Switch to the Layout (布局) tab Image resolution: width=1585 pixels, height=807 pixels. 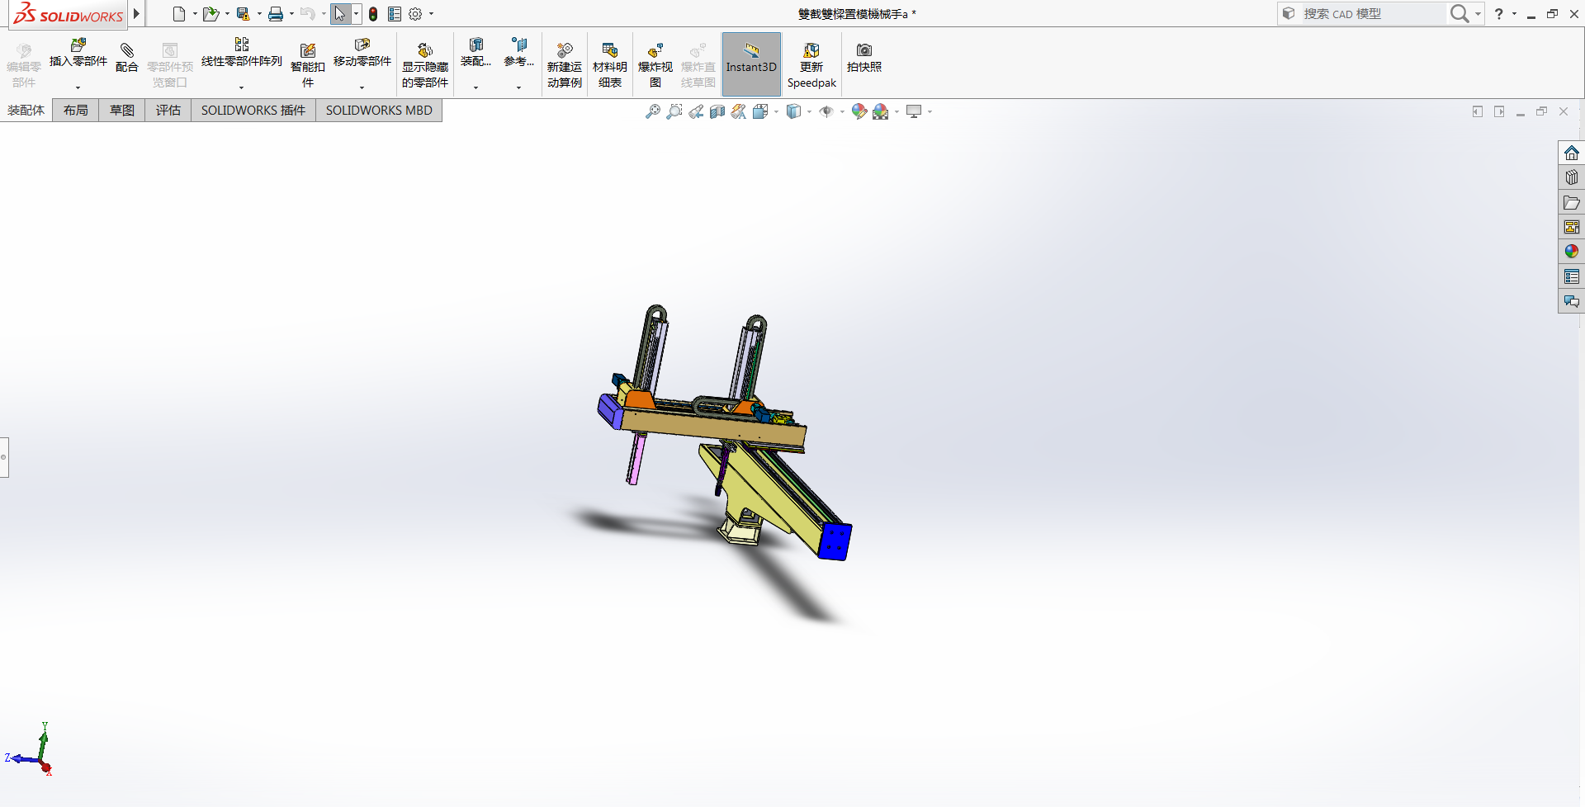tap(76, 110)
